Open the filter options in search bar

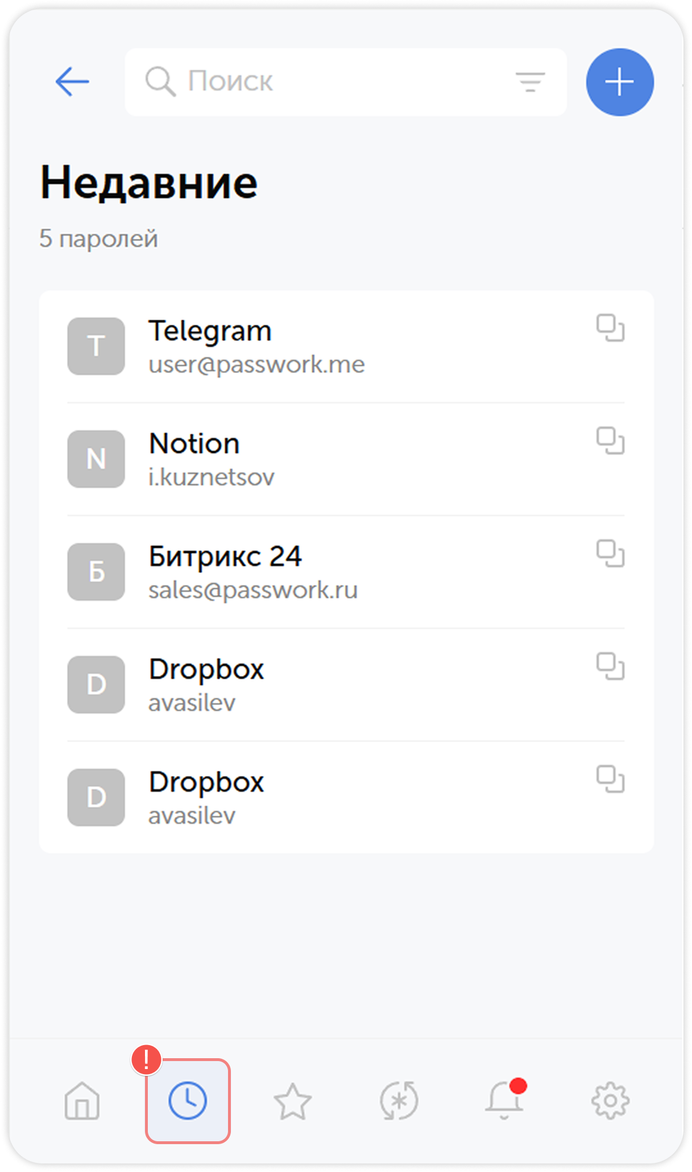530,82
